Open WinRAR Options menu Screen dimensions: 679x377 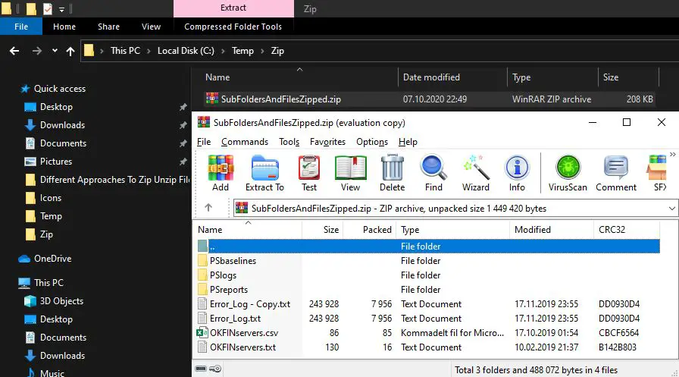click(372, 142)
